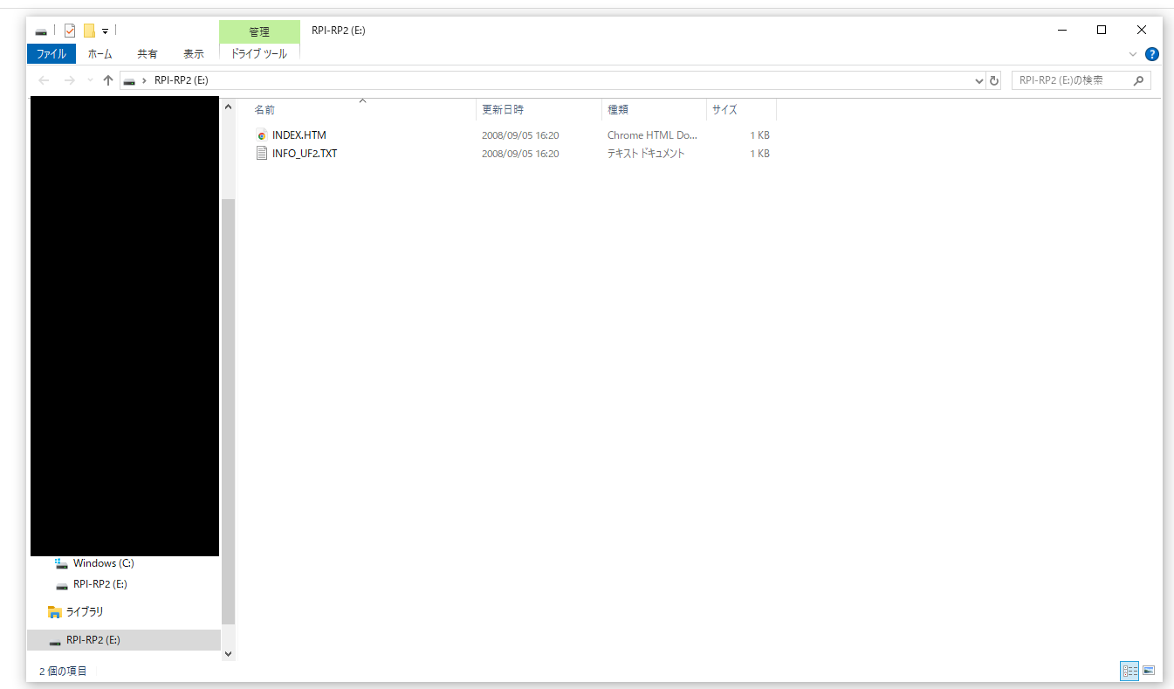Open the recent locations dropdown arrow
Viewport: 1174px width, 689px height.
tap(90, 80)
